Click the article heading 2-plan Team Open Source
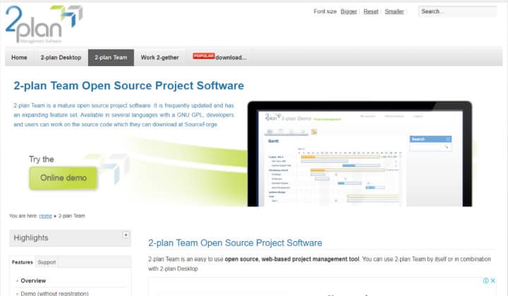This screenshot has height=296, width=508. (x=235, y=243)
